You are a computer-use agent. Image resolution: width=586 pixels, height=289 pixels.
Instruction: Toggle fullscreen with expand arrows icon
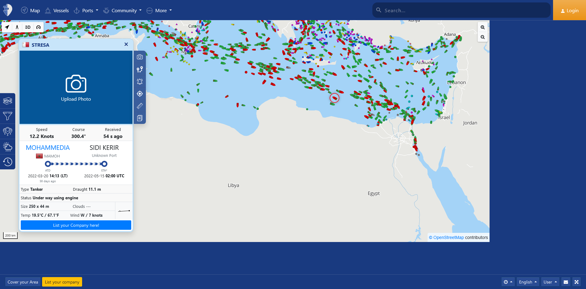[577, 282]
